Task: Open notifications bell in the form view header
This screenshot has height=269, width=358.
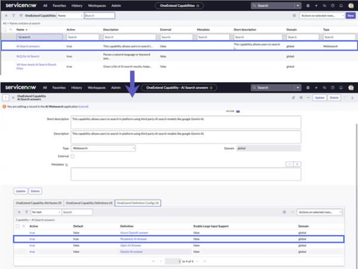Action: (x=341, y=88)
